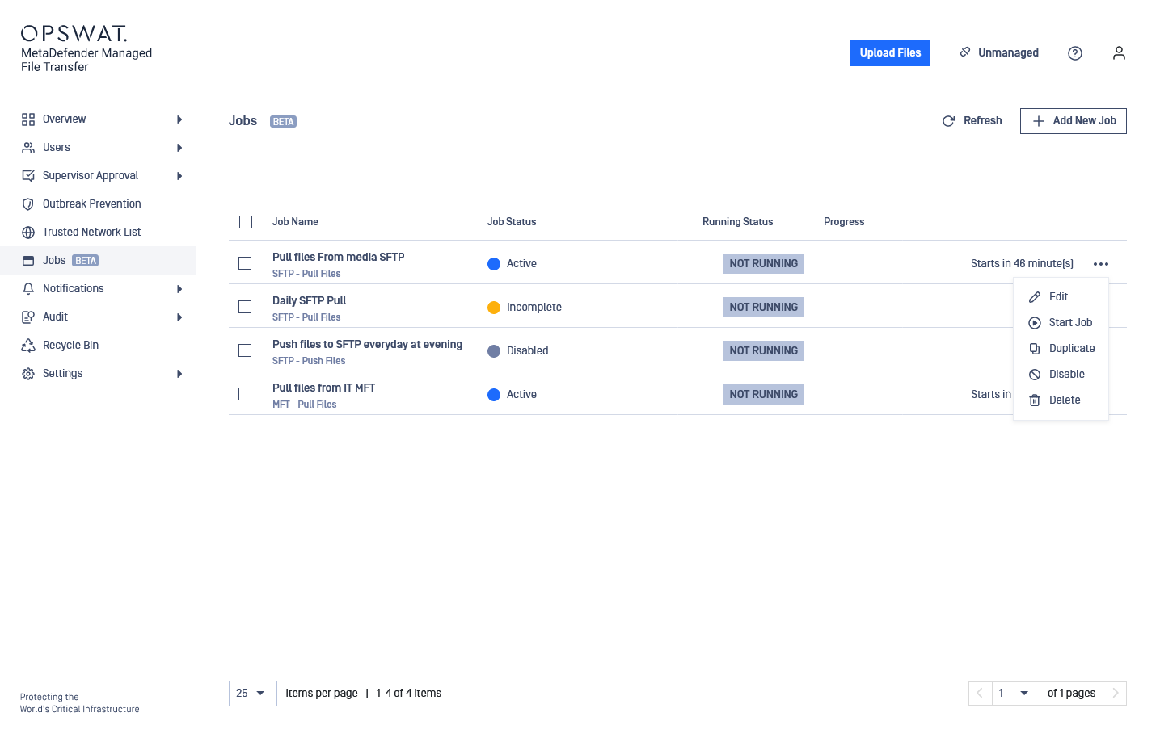Click the Add New Job button
This screenshot has width=1160, height=742.
point(1073,121)
